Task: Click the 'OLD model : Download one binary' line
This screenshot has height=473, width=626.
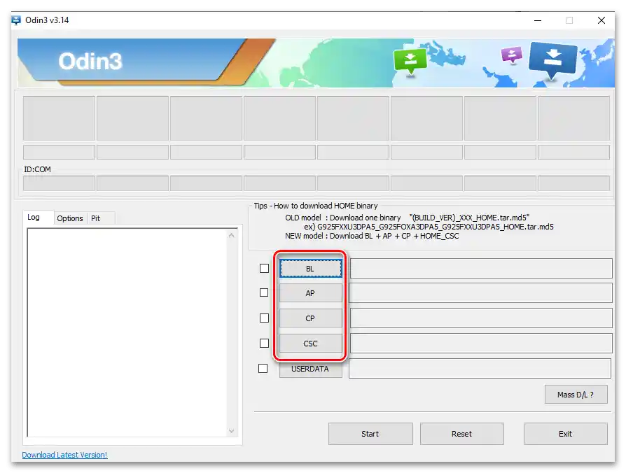Action: tap(408, 218)
